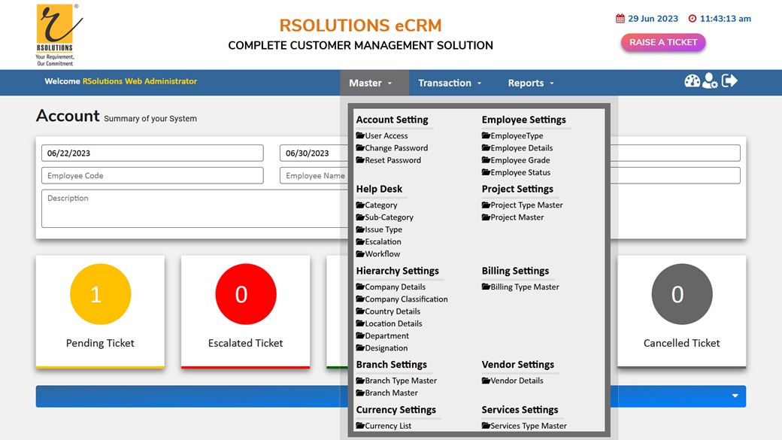Click the red Escalated Ticket circle

pos(245,294)
